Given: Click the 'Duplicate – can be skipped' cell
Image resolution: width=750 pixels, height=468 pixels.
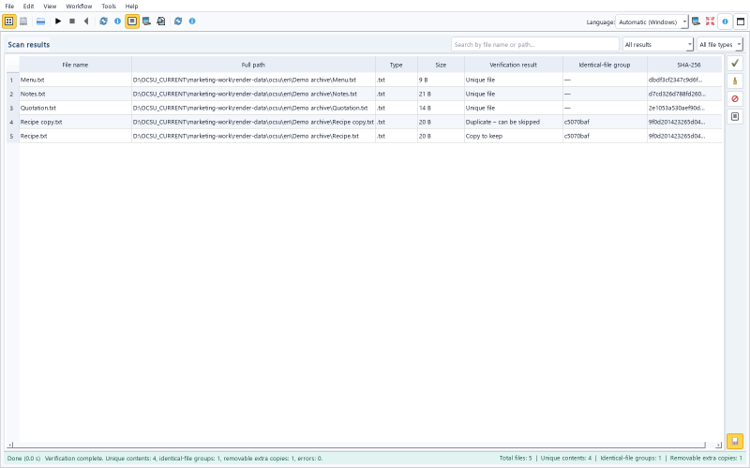Looking at the screenshot, I should pos(514,123).
